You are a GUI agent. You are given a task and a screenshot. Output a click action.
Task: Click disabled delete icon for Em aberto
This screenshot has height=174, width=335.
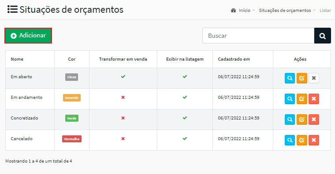(x=314, y=78)
